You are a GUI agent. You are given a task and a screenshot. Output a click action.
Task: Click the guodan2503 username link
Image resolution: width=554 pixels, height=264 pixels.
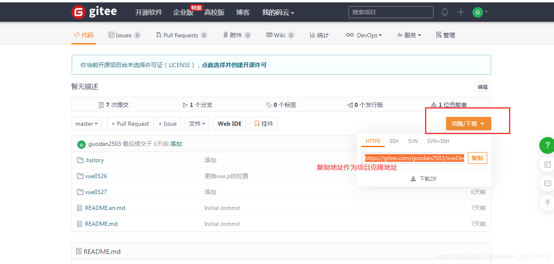click(105, 144)
